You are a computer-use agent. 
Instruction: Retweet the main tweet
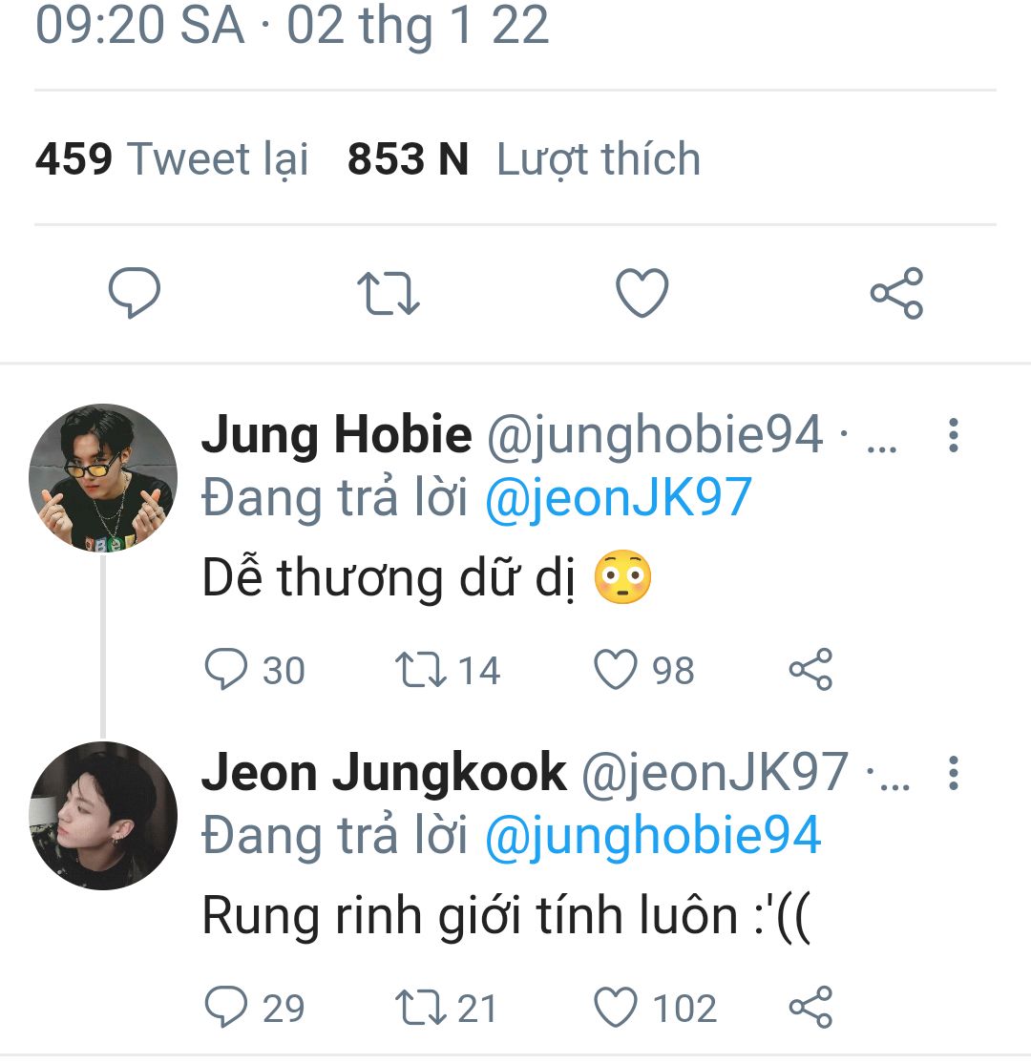[388, 293]
